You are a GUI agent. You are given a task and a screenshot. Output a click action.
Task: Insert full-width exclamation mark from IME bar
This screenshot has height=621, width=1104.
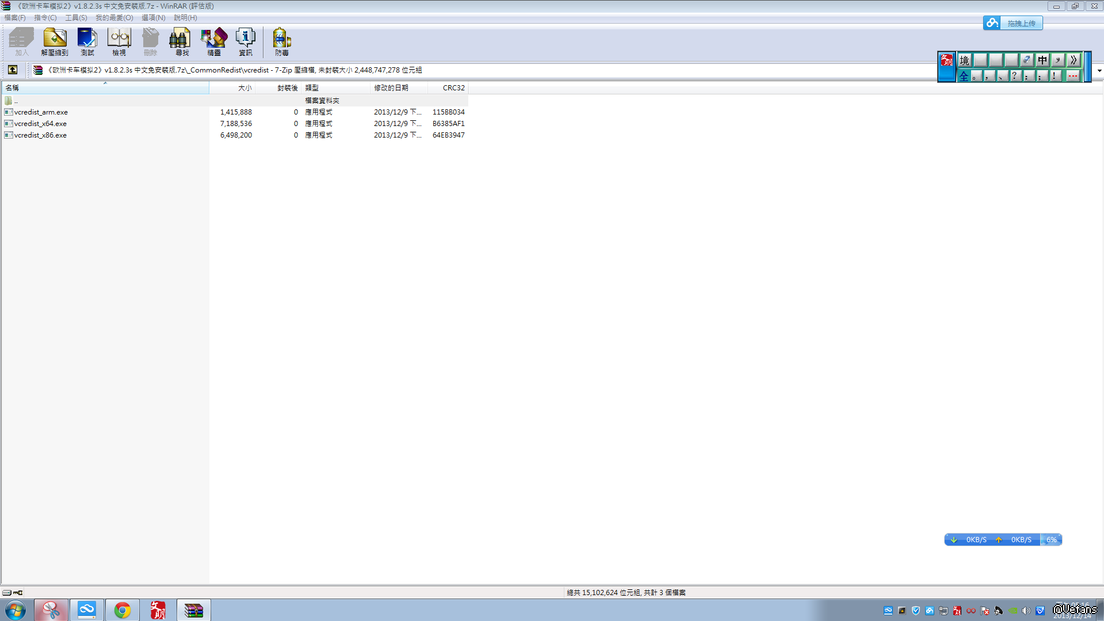pos(1055,75)
